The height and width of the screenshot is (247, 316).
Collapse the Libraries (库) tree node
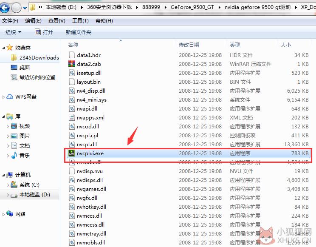pos(3,116)
